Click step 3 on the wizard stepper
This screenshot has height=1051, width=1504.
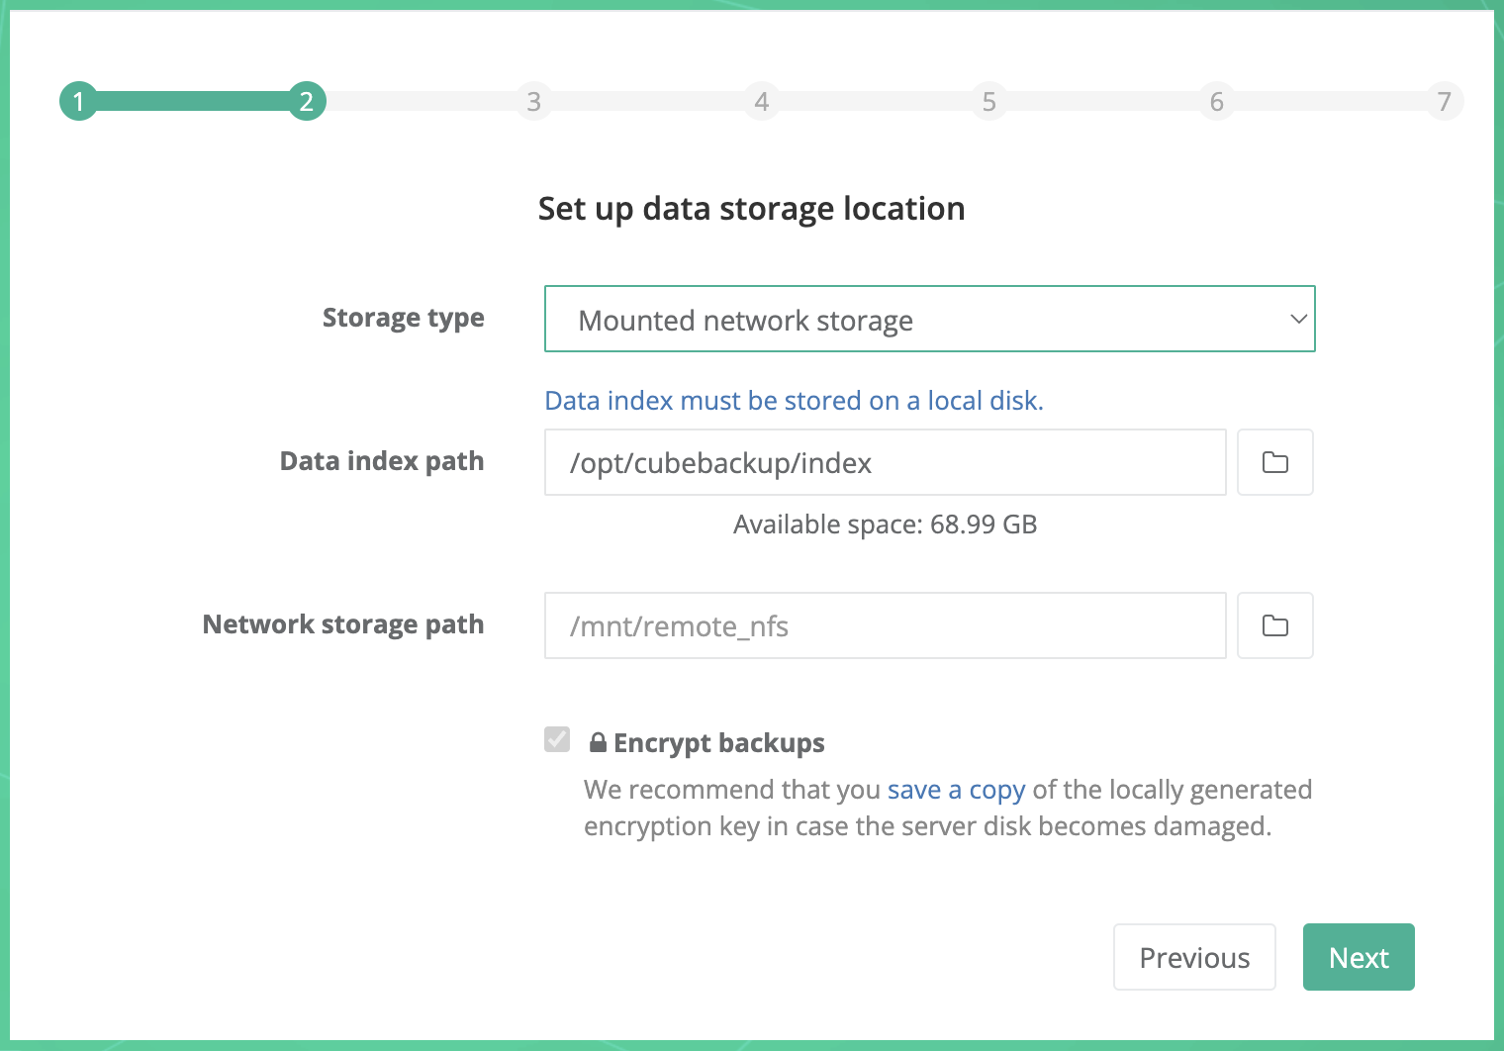533,101
